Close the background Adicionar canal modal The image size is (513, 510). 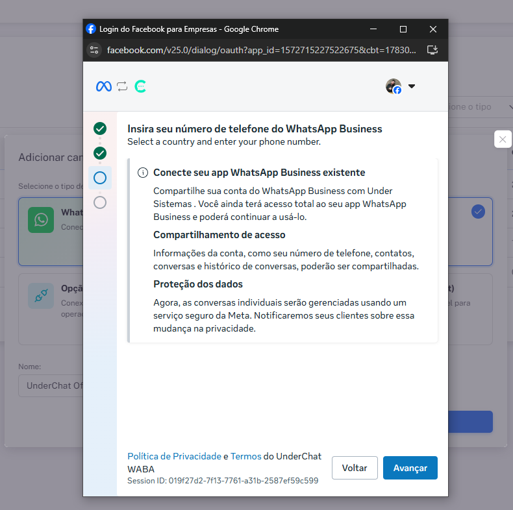[x=503, y=140]
